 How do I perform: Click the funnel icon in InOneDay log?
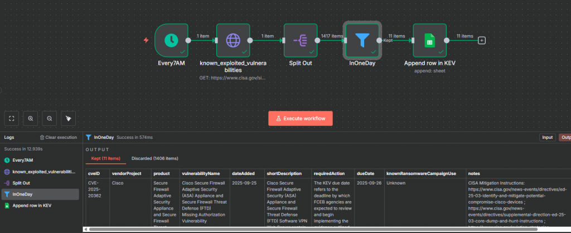7,194
